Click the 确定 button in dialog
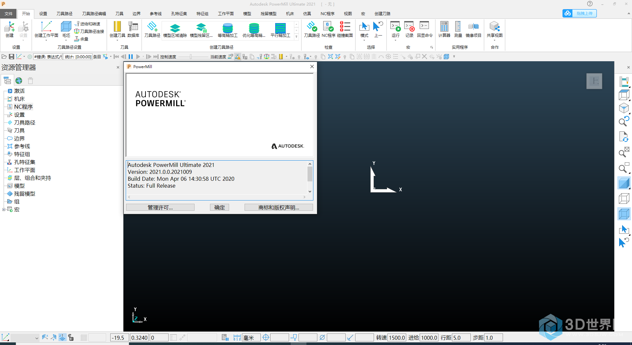Screen dimensions: 632x345 (220, 207)
